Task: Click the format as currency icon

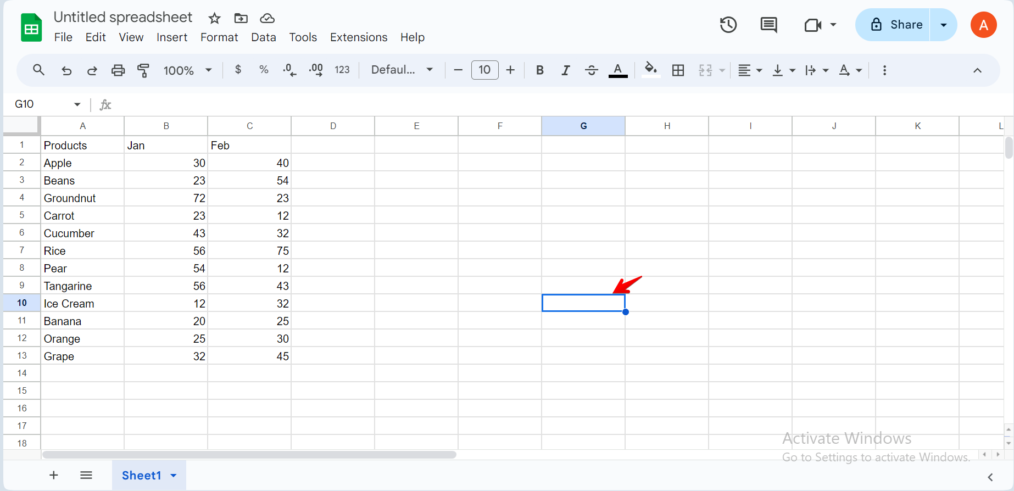Action: point(238,70)
